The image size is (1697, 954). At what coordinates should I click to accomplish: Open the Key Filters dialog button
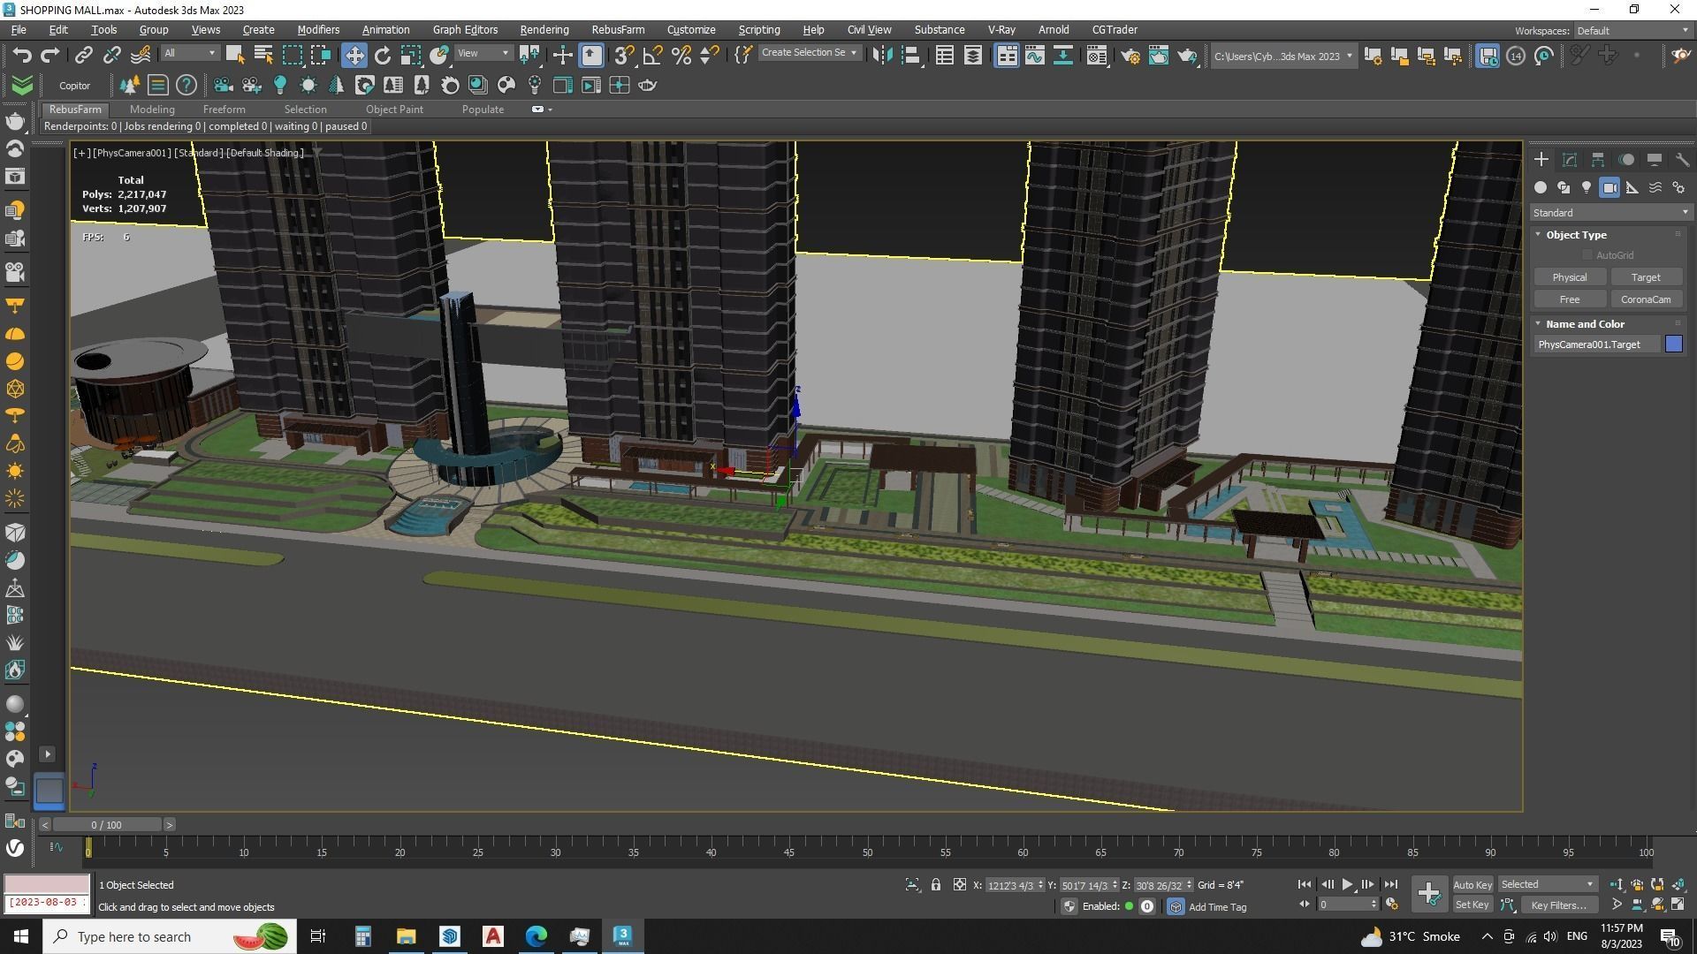click(x=1559, y=905)
